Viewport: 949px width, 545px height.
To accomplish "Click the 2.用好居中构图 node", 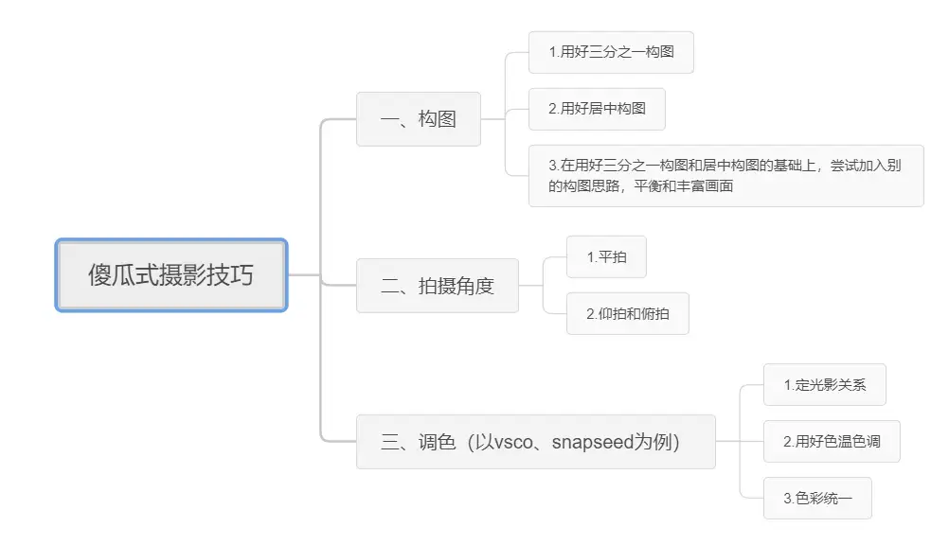I will pos(597,109).
